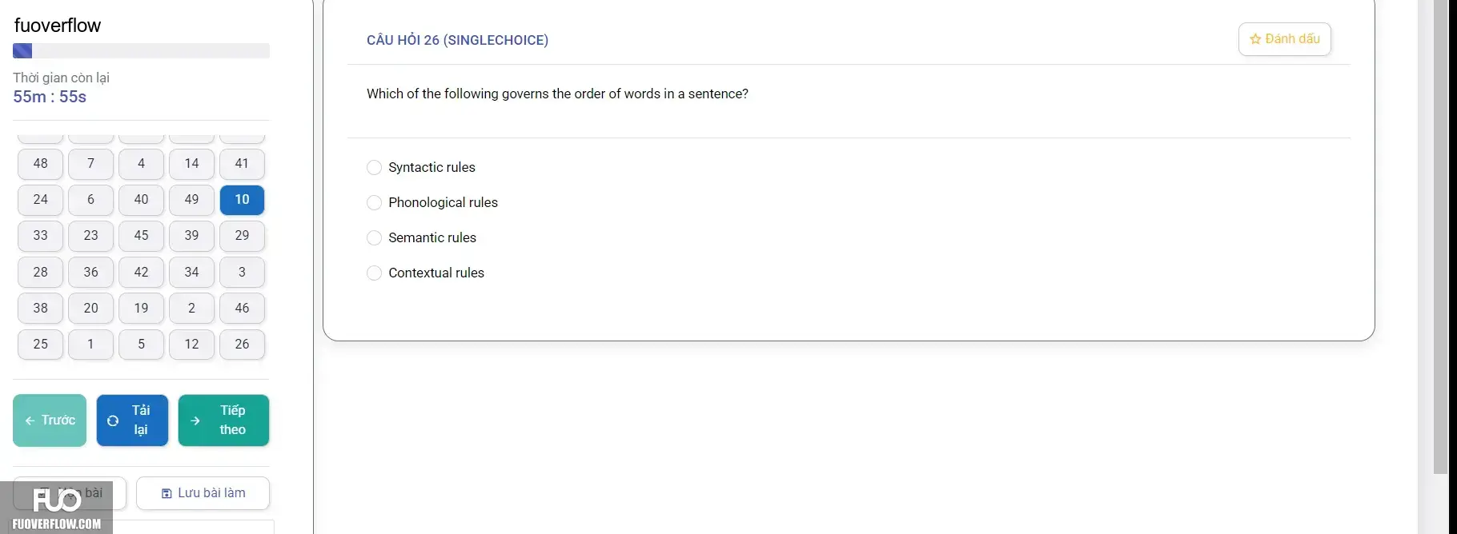Screen dimensions: 1457x534
Task: Open question number 36
Action: click(x=90, y=273)
